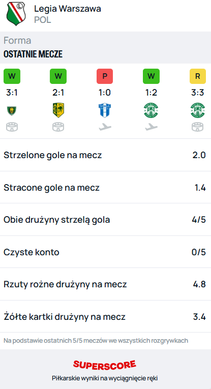Click the stadium icon under 3:1 match
This screenshot has width=211, height=389.
click(12, 127)
